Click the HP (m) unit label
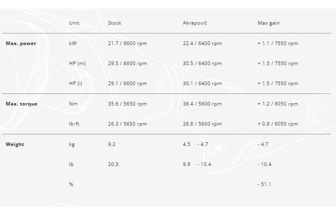336x215 pixels. pyautogui.click(x=77, y=64)
